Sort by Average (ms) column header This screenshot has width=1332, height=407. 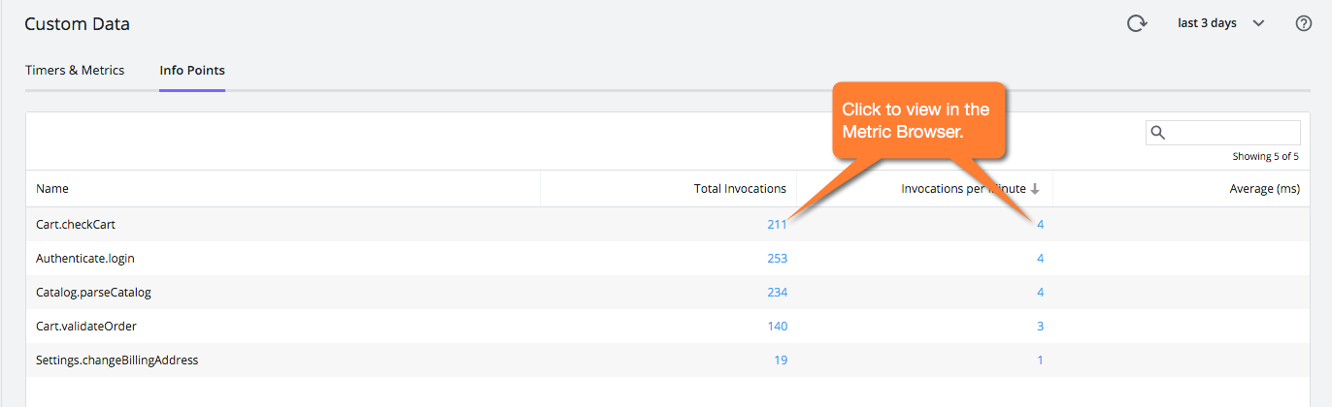click(x=1264, y=189)
